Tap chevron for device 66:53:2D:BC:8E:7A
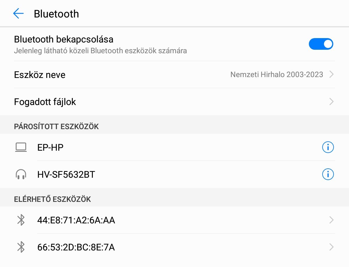Viewport: 349px width, 267px height. [x=331, y=247]
